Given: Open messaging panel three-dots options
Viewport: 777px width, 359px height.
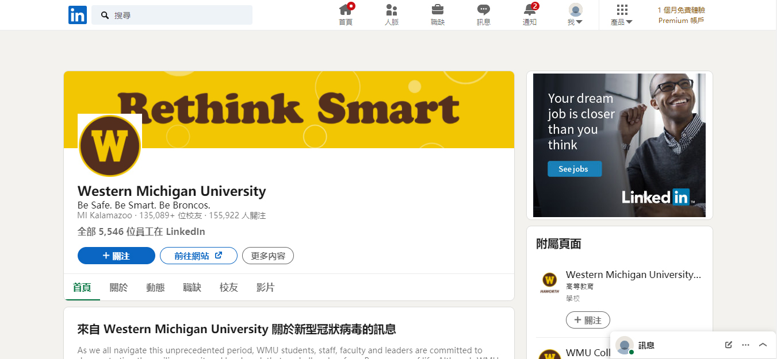Looking at the screenshot, I should (746, 345).
